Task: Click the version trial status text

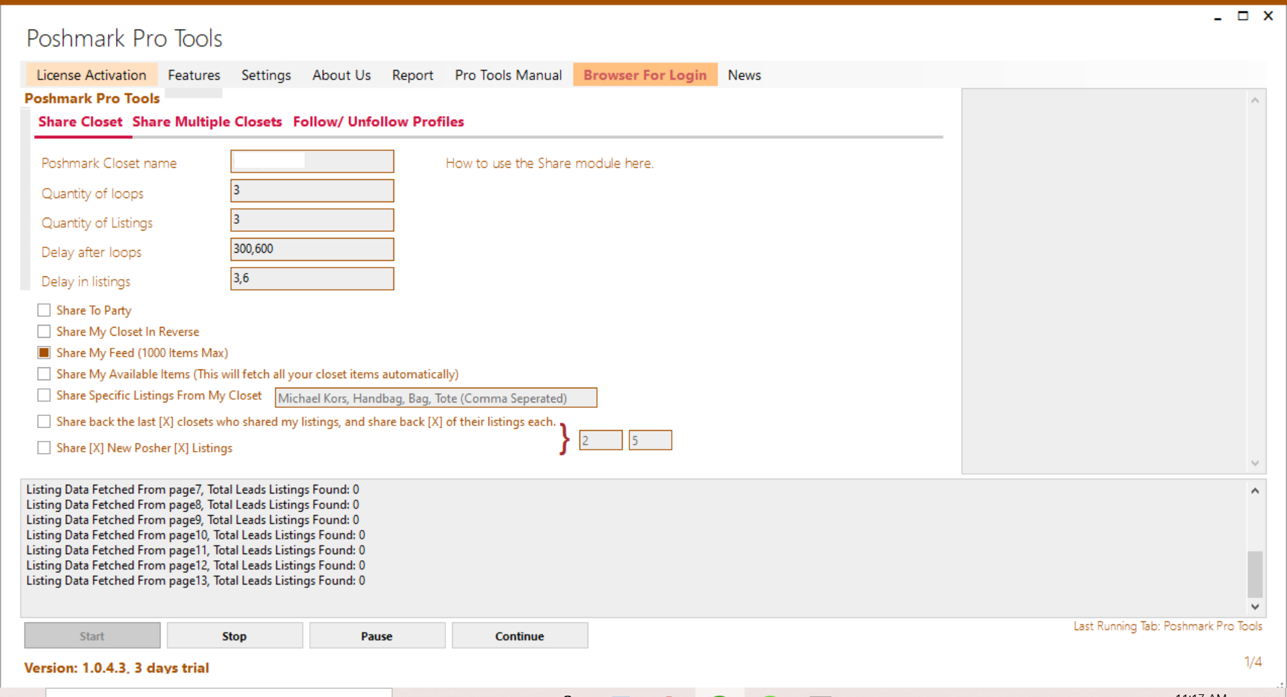Action: tap(117, 668)
